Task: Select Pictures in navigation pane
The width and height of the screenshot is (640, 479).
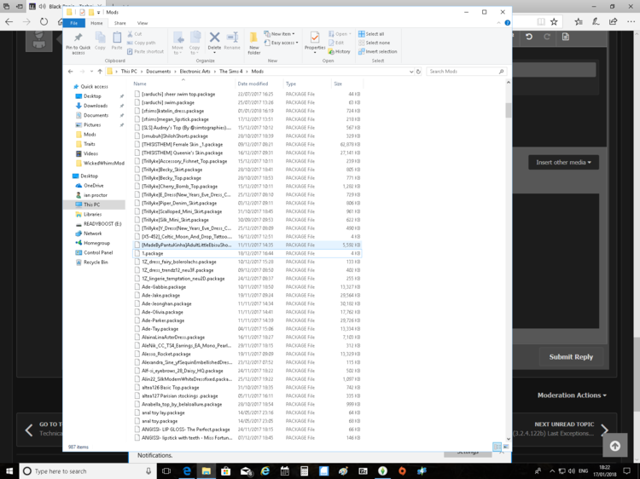Action: [92, 124]
